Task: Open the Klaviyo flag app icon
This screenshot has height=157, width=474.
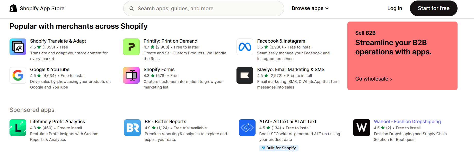Action: click(245, 75)
